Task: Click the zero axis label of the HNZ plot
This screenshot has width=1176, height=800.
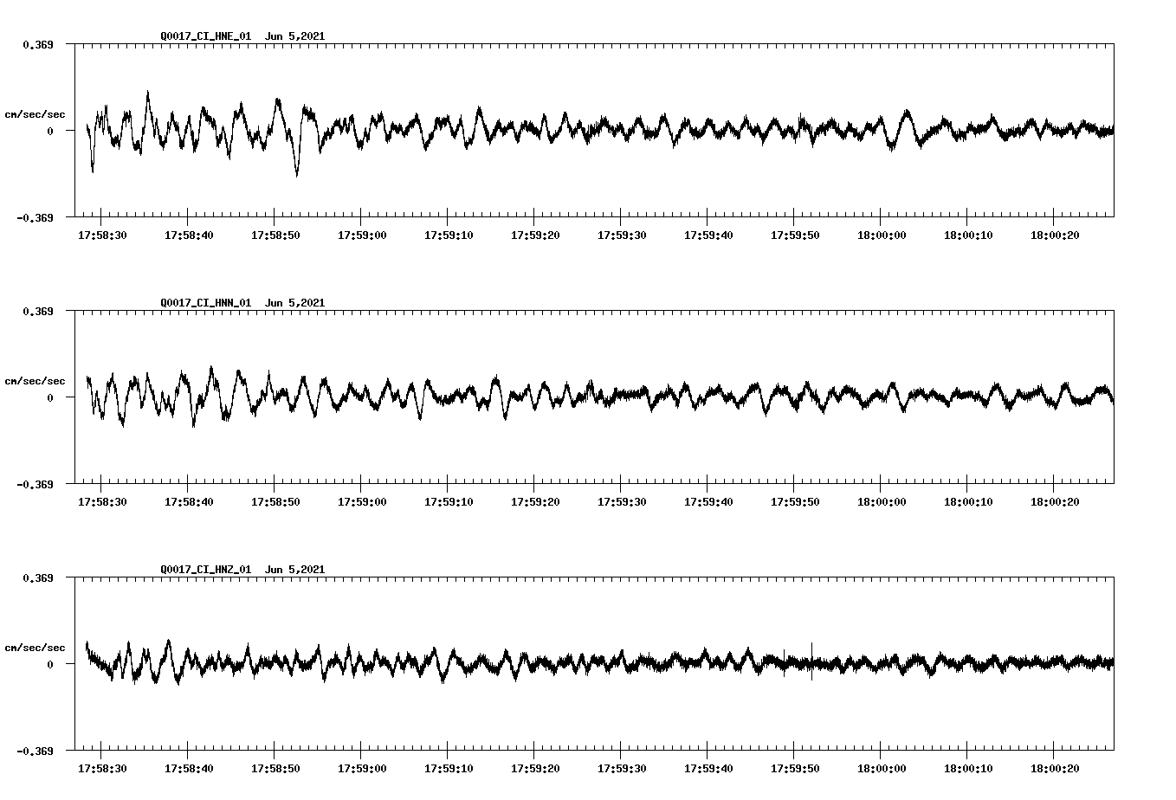Action: pyautogui.click(x=49, y=664)
